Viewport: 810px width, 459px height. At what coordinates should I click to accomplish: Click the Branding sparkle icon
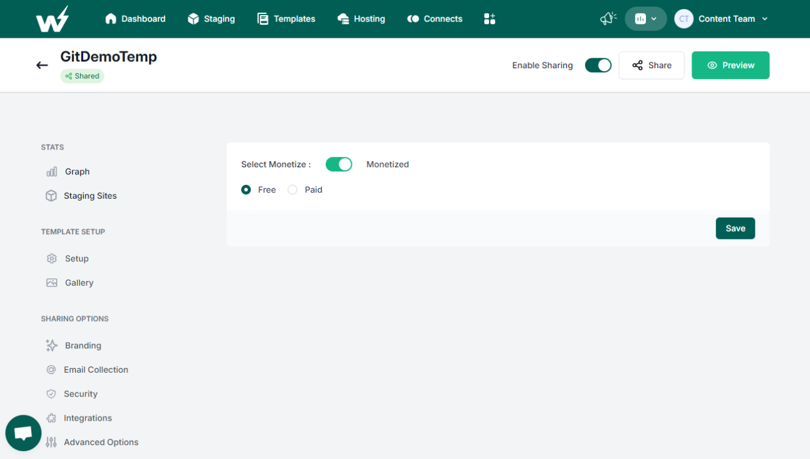(x=52, y=345)
